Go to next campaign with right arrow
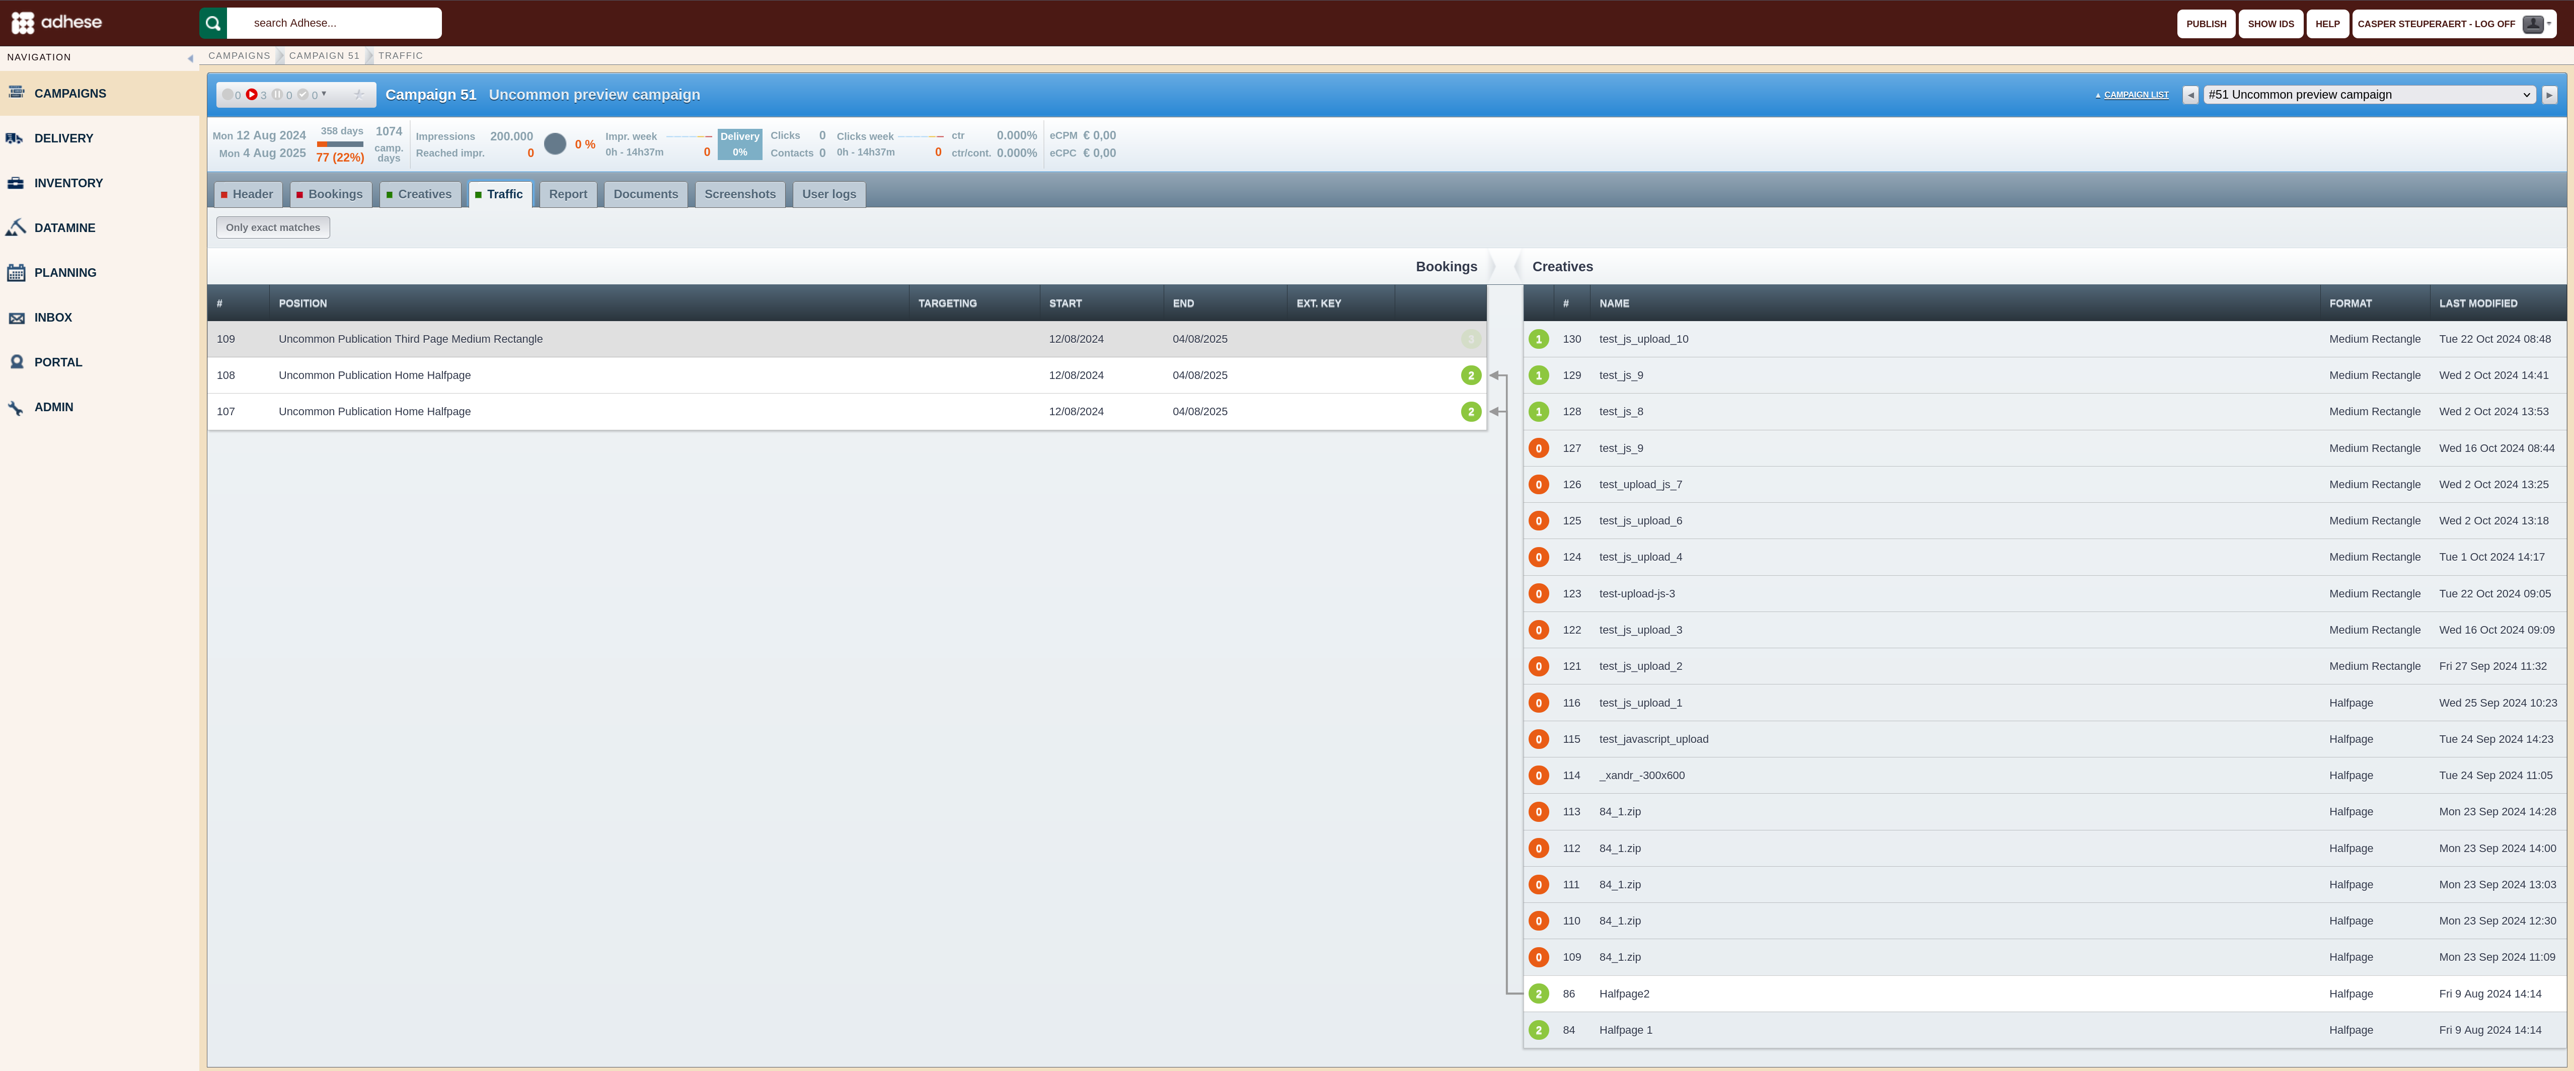2574x1071 pixels. coord(2549,95)
